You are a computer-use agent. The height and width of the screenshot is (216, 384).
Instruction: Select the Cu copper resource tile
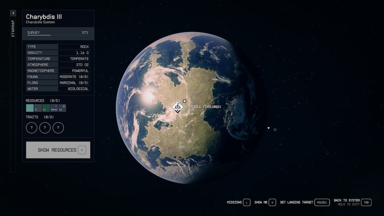(x=46, y=108)
